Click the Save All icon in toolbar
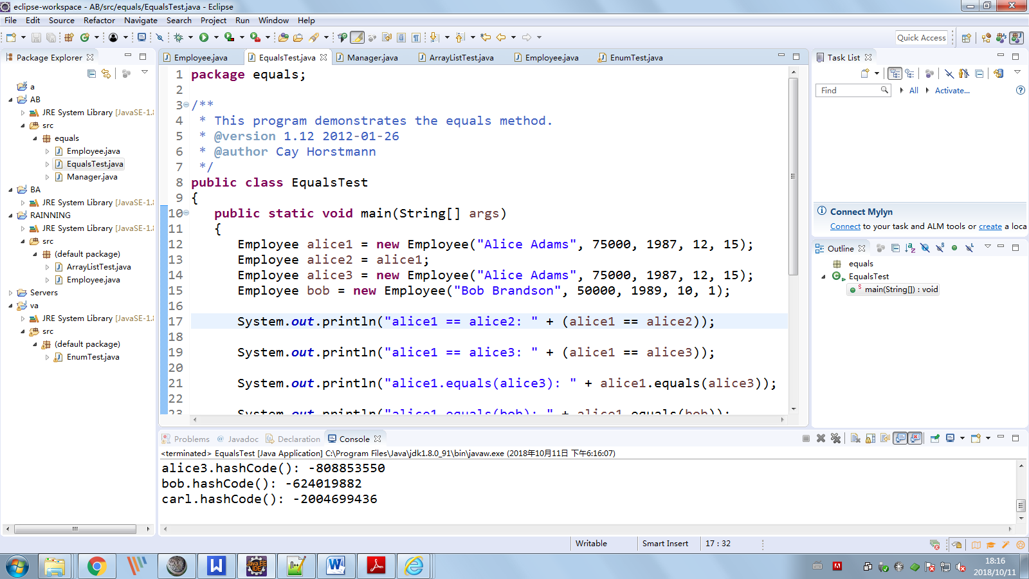 click(50, 37)
